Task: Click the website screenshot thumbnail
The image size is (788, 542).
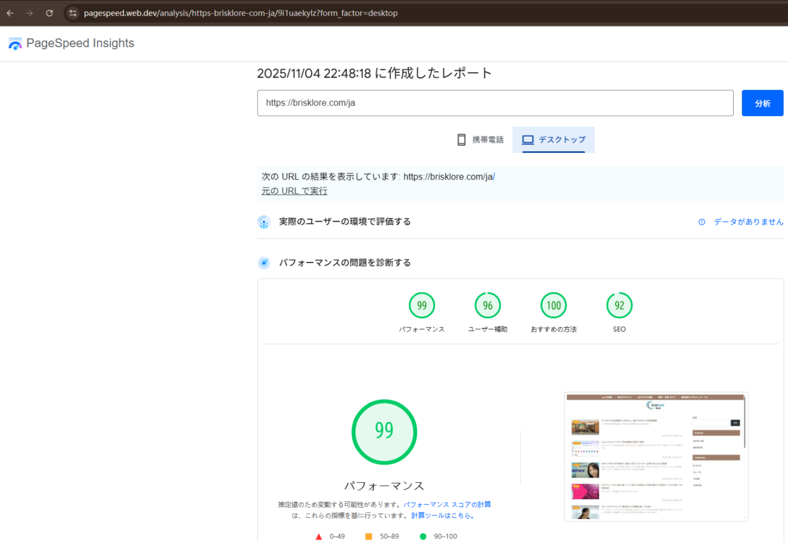Action: 656,456
